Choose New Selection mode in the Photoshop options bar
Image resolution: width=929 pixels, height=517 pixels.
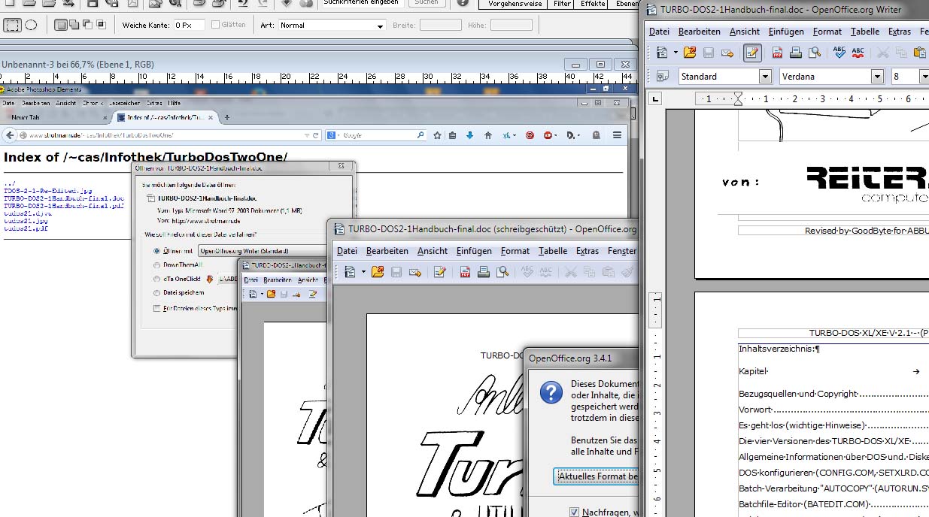click(x=61, y=25)
